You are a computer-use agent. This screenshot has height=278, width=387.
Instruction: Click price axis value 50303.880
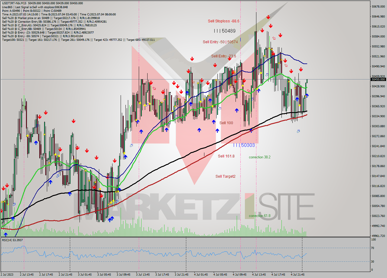(379, 126)
